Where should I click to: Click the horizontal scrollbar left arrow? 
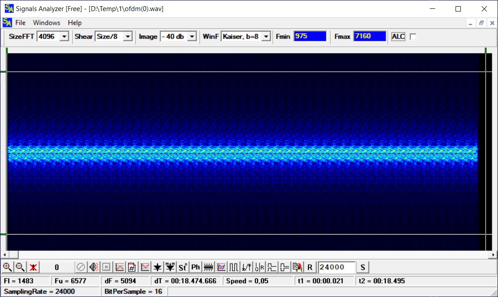(4, 255)
